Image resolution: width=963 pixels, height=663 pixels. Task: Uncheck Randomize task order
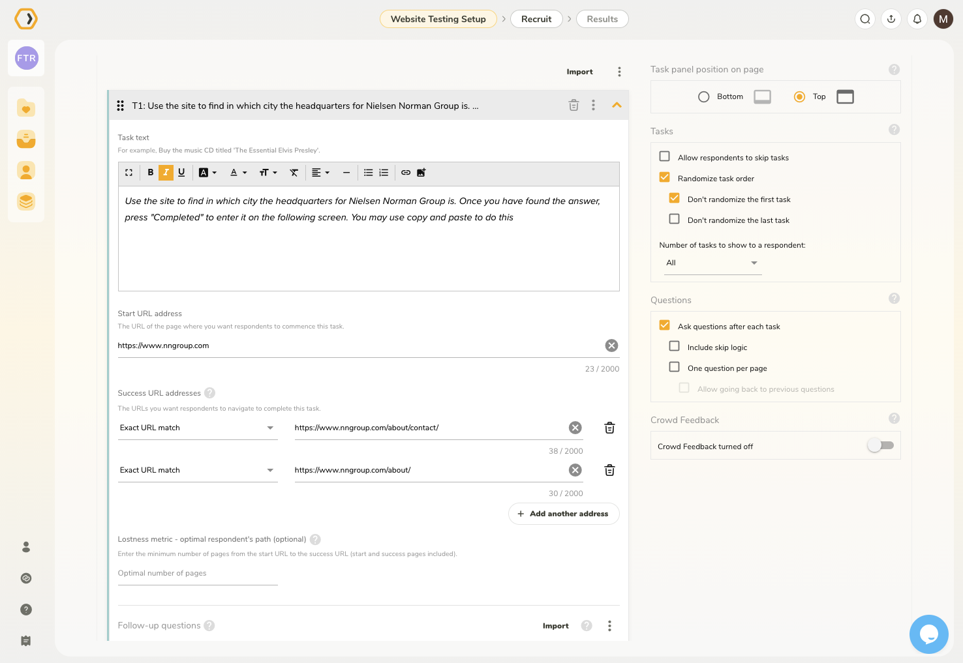[x=664, y=177]
